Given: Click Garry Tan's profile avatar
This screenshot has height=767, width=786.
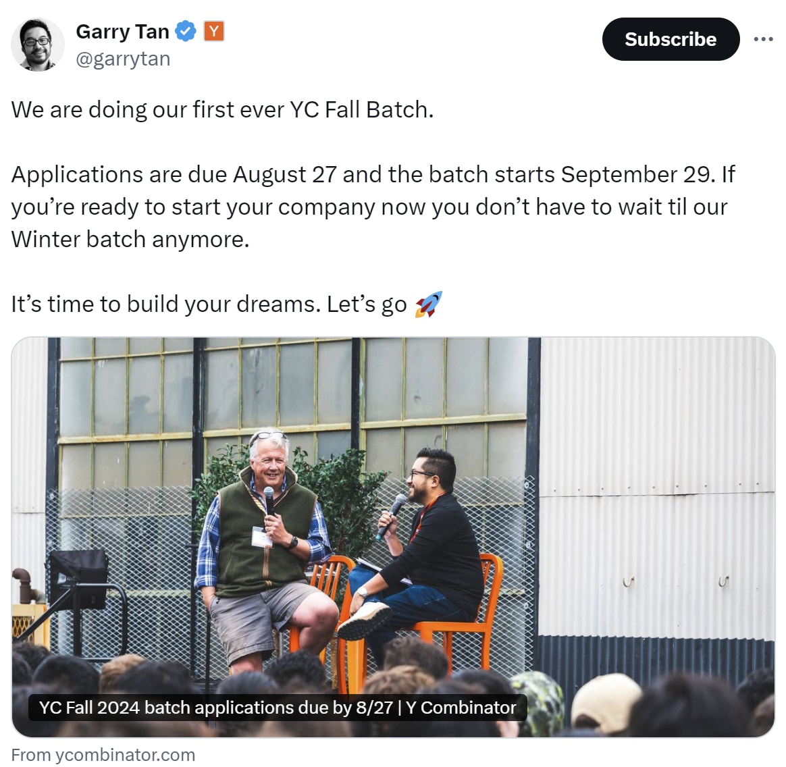Looking at the screenshot, I should coord(38,45).
